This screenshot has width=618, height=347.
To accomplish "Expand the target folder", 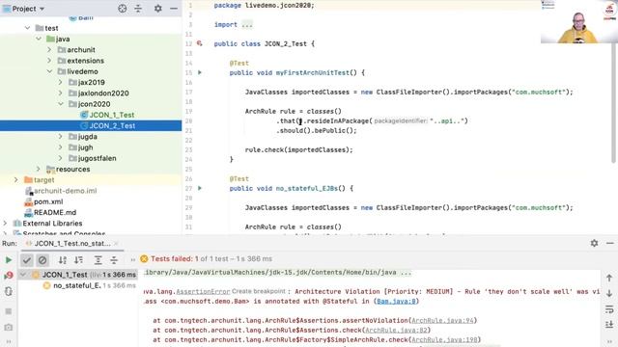I will 16,180.
